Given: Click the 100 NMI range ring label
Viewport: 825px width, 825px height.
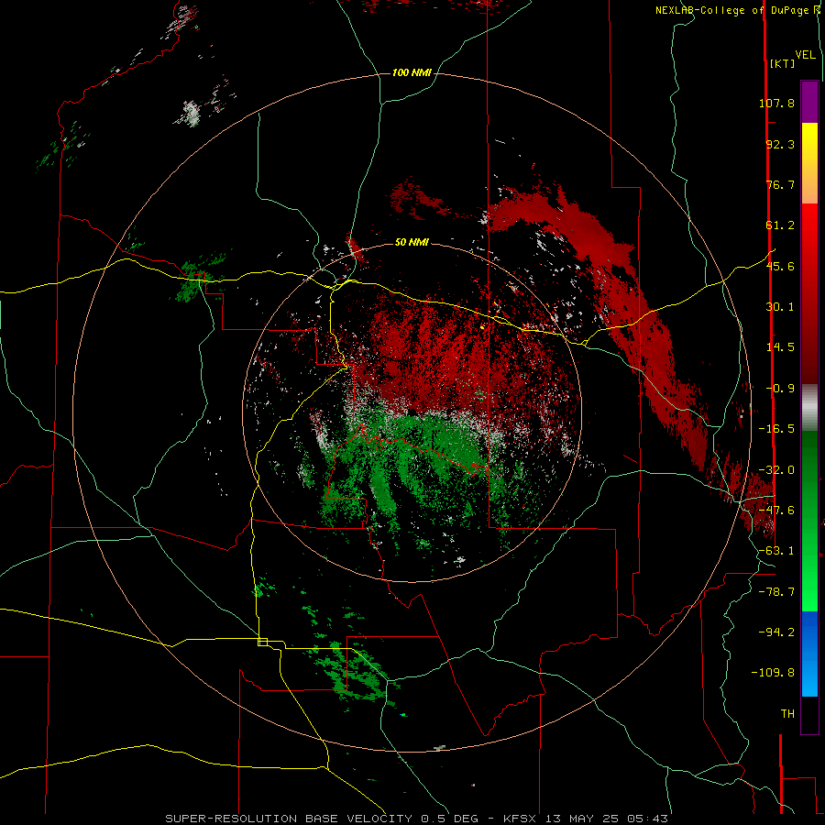Looking at the screenshot, I should pos(412,72).
